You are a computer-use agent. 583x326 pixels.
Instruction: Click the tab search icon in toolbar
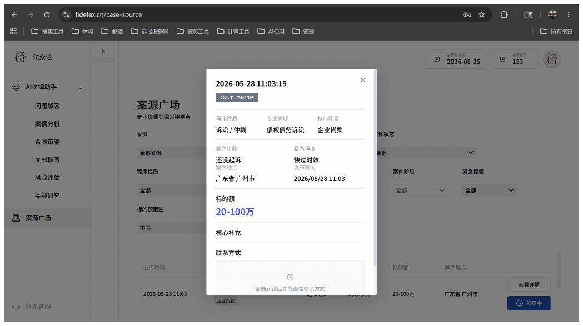click(528, 14)
